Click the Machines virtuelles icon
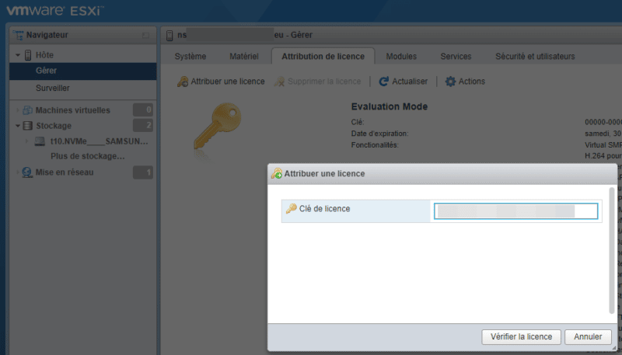The width and height of the screenshot is (622, 355). coord(27,110)
